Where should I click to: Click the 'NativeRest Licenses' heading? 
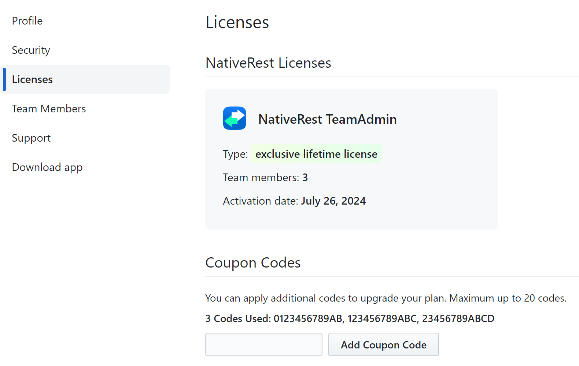click(x=268, y=63)
